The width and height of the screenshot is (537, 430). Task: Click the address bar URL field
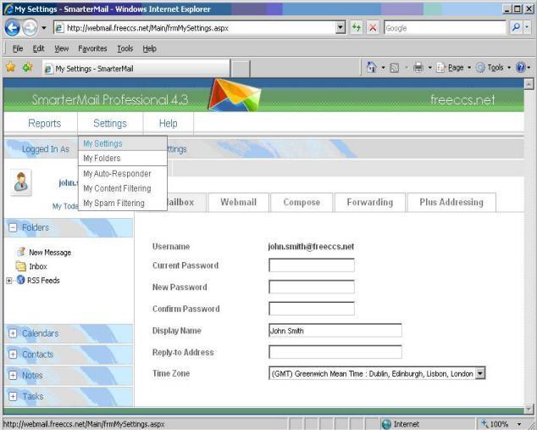click(x=195, y=28)
